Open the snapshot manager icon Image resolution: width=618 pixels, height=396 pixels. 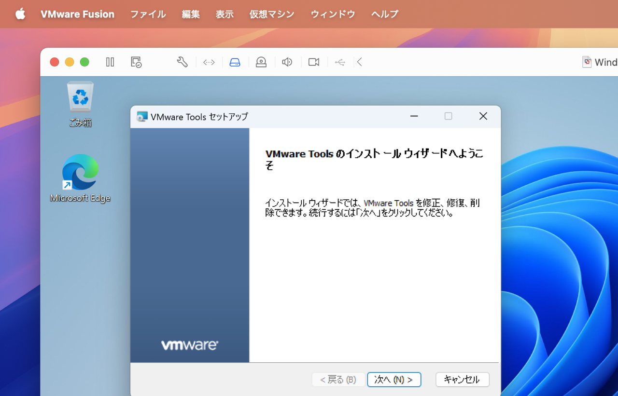[x=136, y=62]
